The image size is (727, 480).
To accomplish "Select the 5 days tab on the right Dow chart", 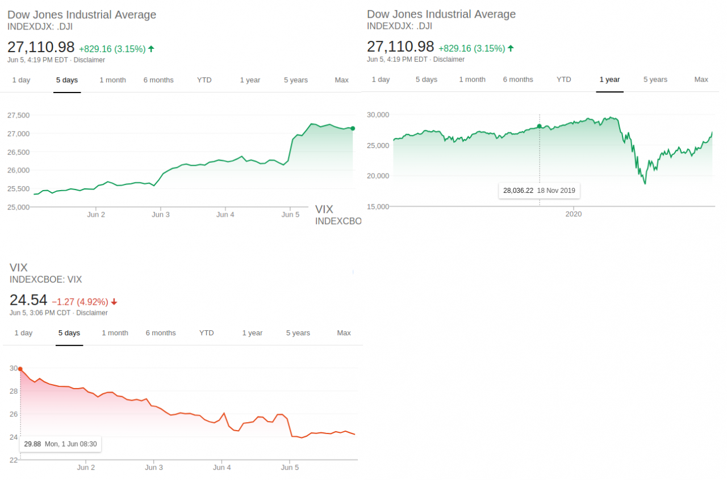I will coord(427,79).
